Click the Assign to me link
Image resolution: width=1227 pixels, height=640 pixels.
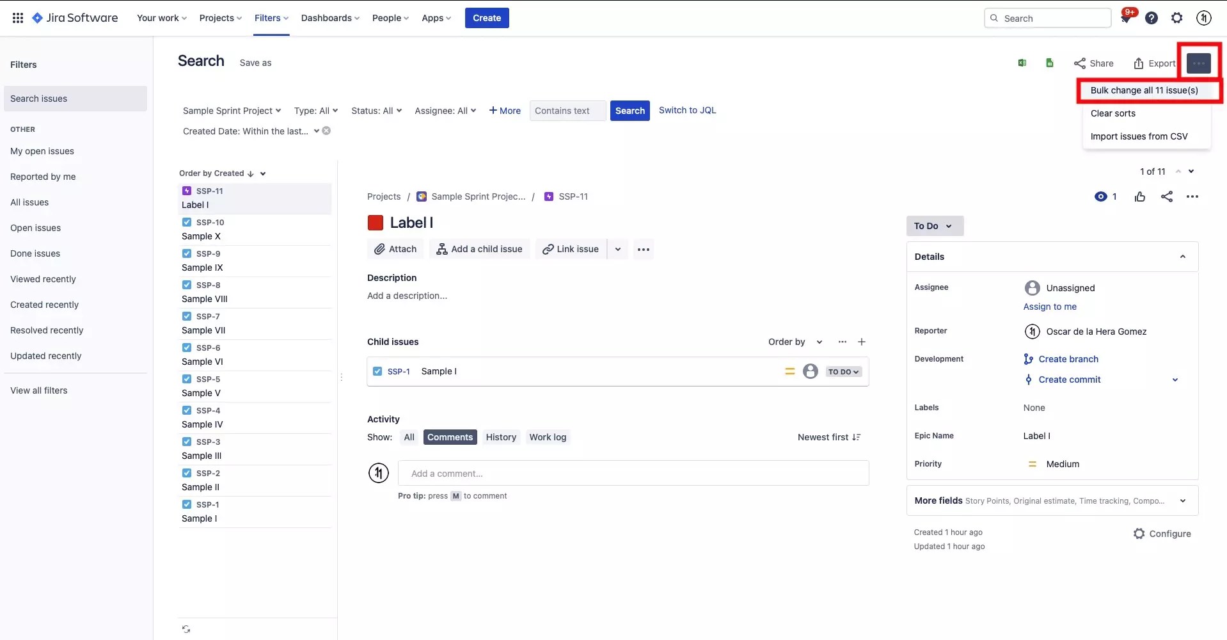click(1050, 307)
